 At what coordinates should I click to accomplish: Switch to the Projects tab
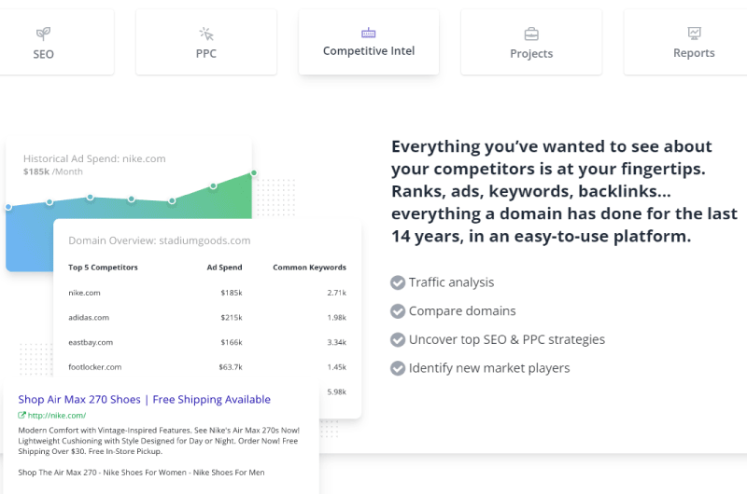point(531,42)
